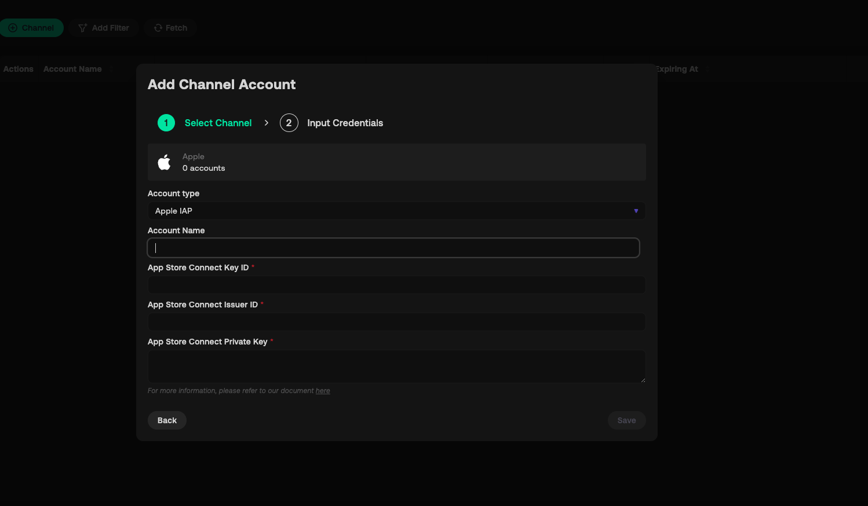Screen dimensions: 868x506
Task: Focus the Account Name input field
Action: pyautogui.click(x=393, y=248)
